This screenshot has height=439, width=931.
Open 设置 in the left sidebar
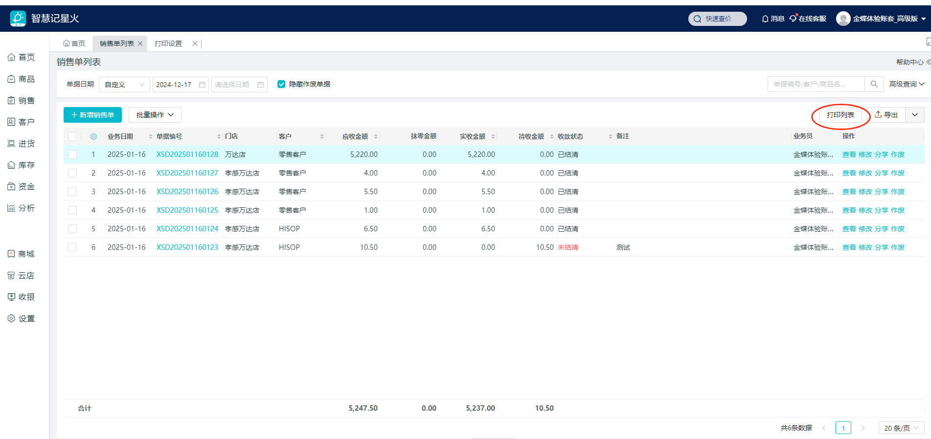click(x=21, y=318)
